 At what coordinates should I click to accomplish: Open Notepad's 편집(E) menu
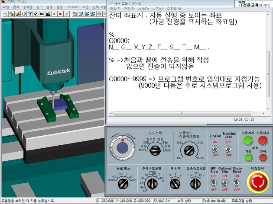[x=129, y=9]
